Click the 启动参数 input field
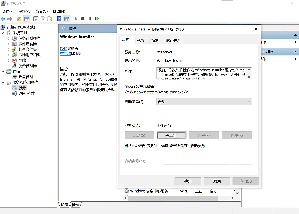The width and height of the screenshot is (299, 214). 207,161
